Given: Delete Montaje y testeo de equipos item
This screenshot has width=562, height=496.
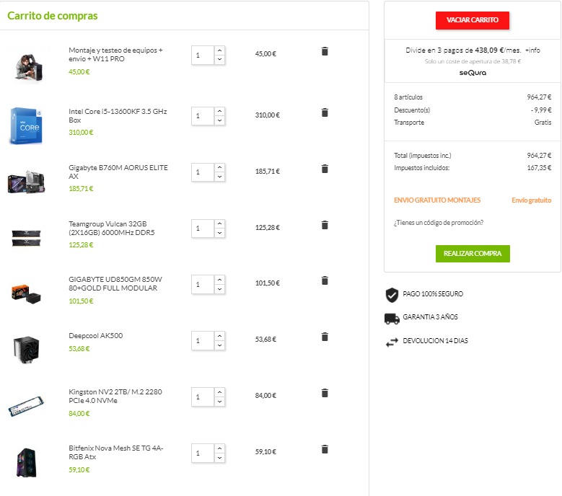Looking at the screenshot, I should coord(325,51).
